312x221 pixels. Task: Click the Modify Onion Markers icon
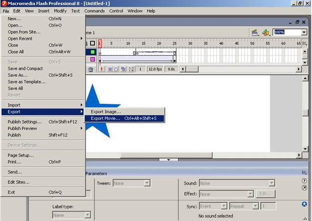point(131,69)
